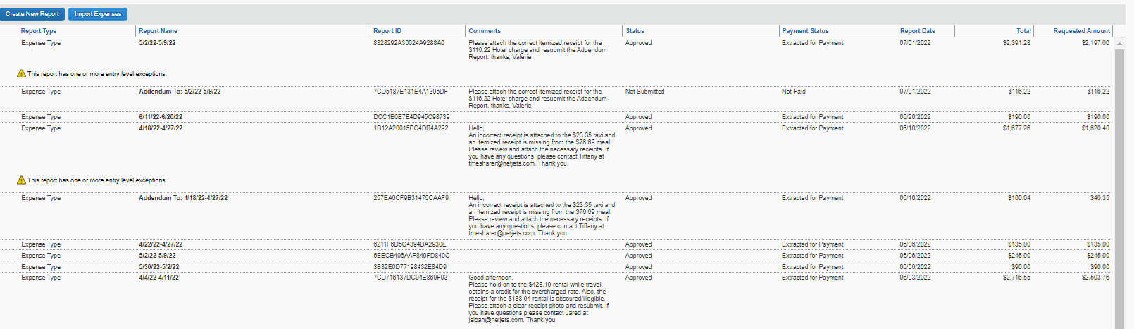Select report ID 7CD716137DC94E869F03
Viewport: 1134px width, 329px height.
(410, 278)
